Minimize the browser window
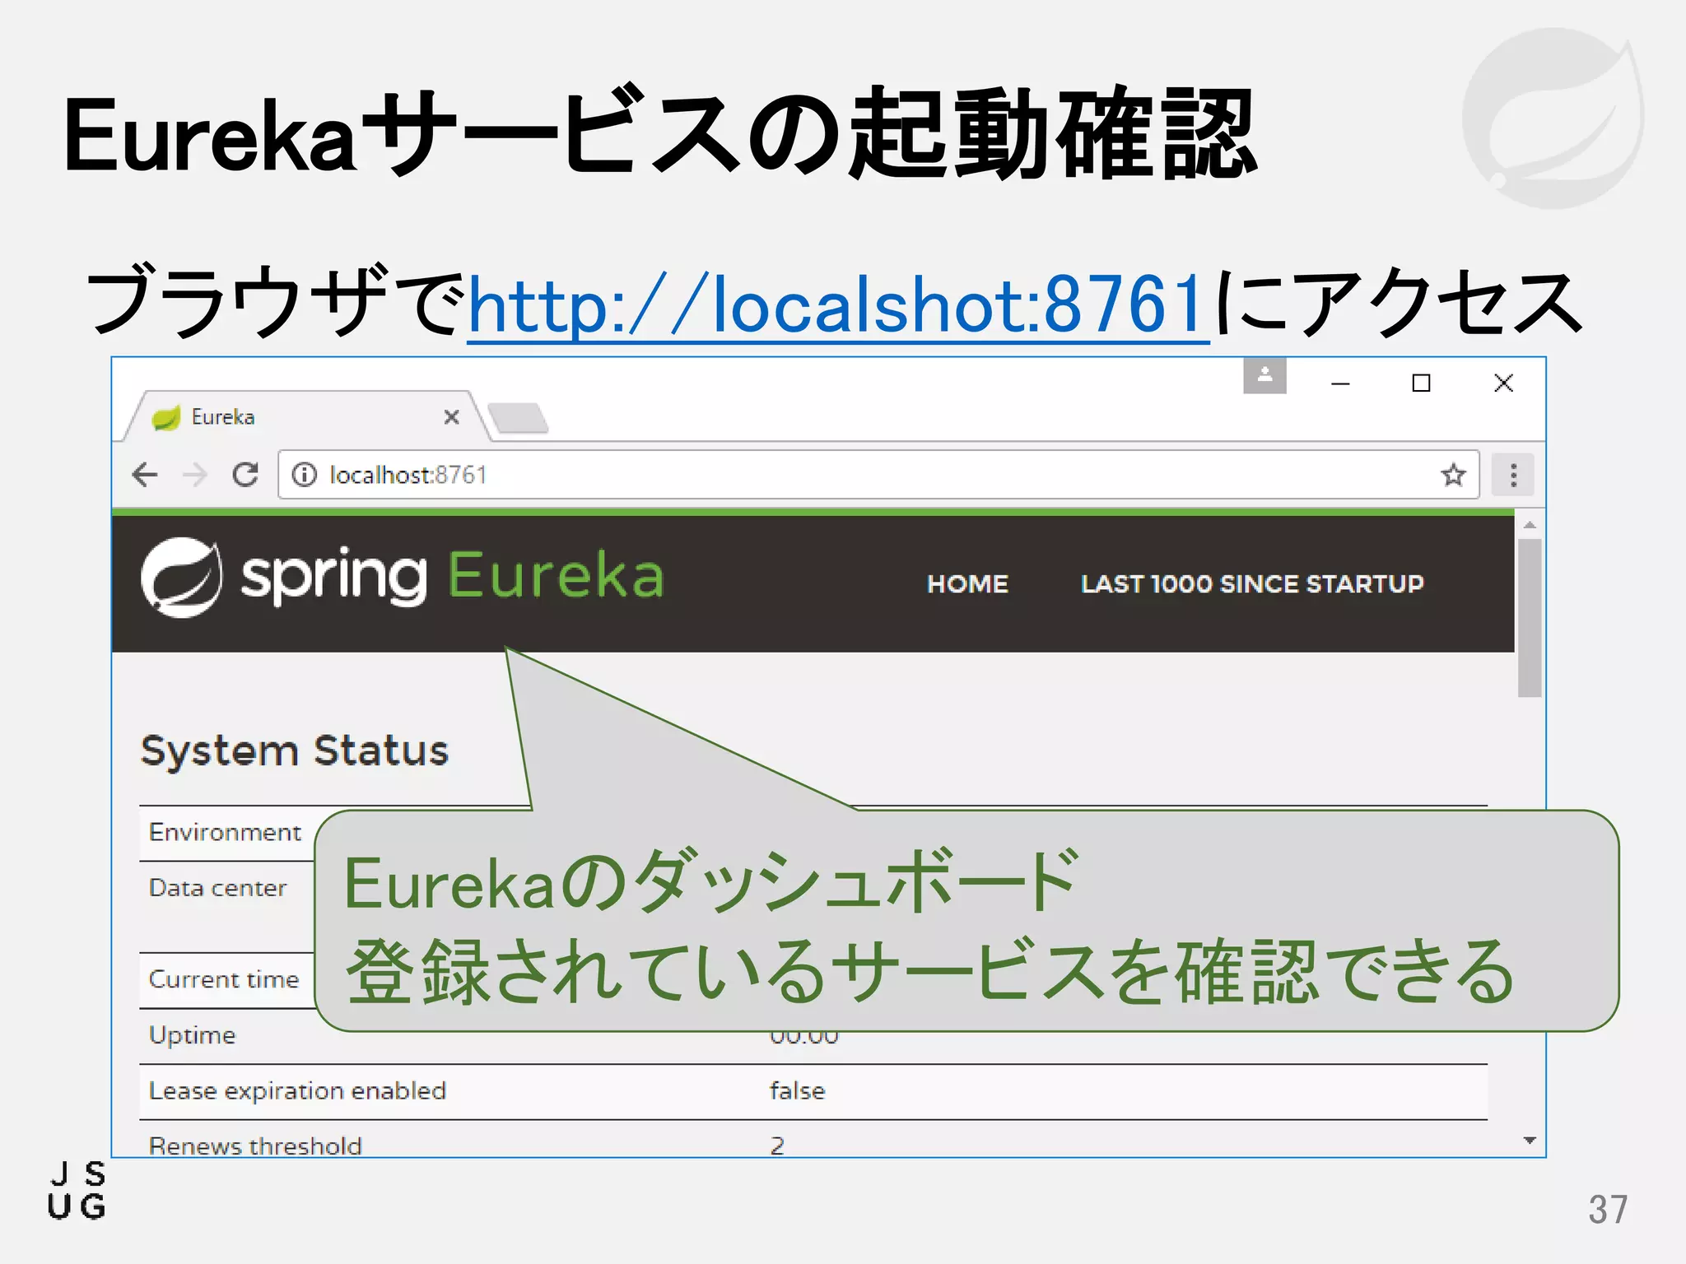1686x1264 pixels. (1340, 383)
